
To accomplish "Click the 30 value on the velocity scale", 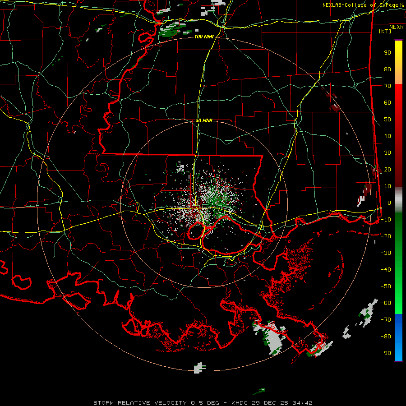I will 388,153.
